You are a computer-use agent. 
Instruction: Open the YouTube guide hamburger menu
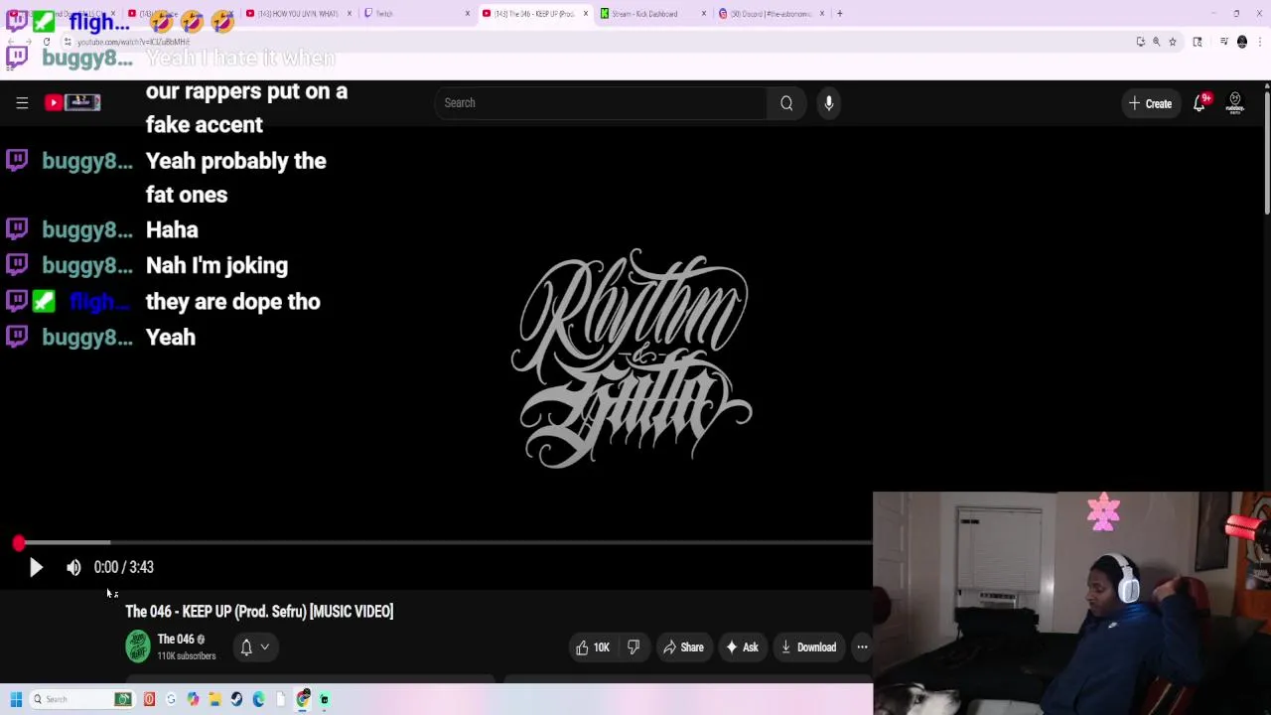click(x=22, y=102)
